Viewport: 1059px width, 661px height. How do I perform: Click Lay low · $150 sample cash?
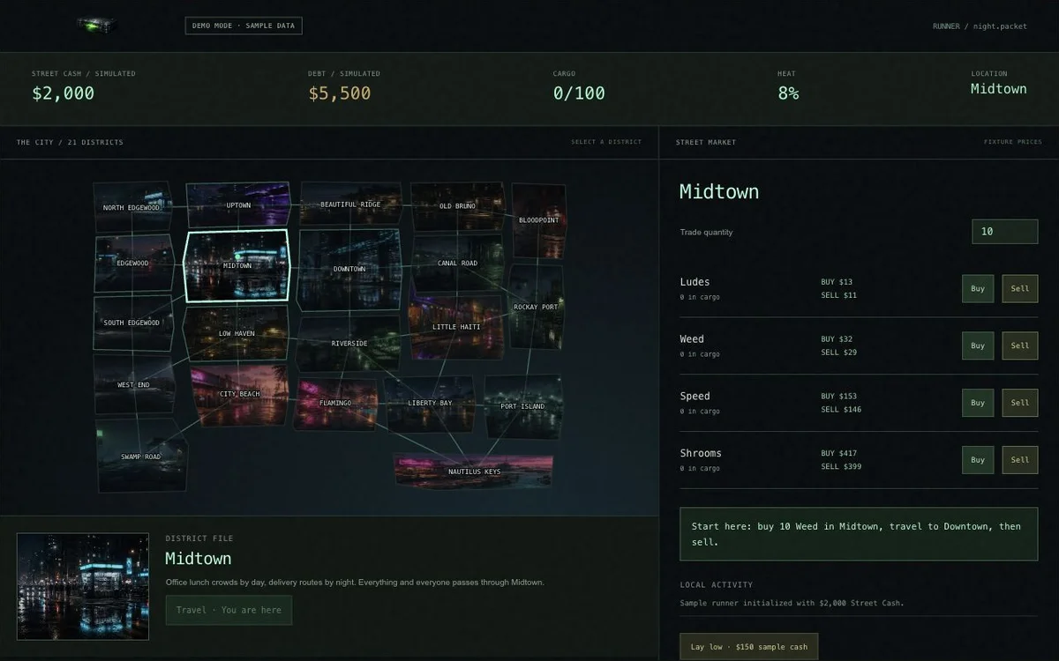[x=749, y=647]
